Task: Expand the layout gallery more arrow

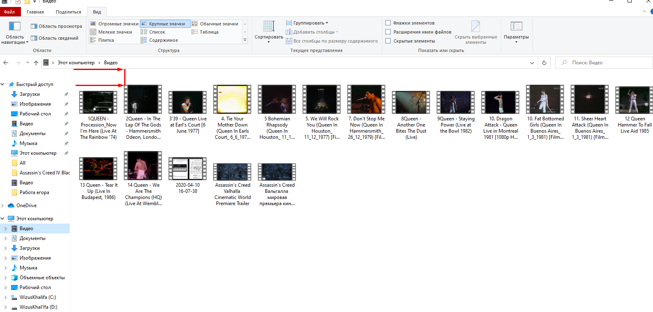Action: click(245, 40)
